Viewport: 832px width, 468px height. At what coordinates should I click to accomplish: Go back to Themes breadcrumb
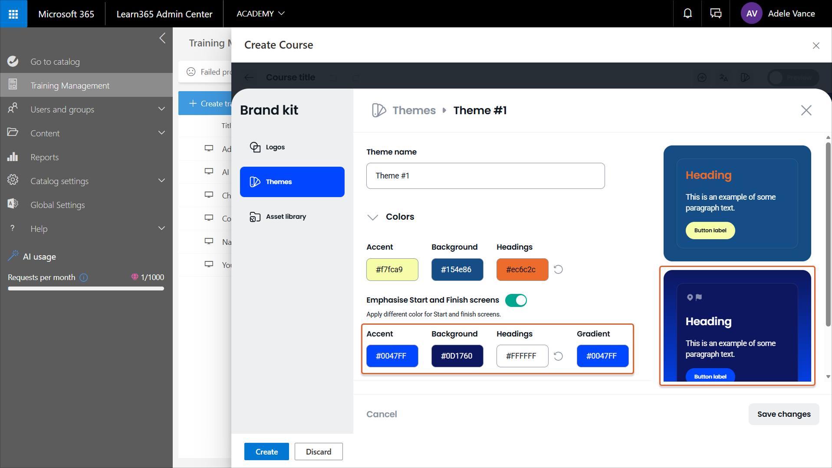(x=414, y=110)
